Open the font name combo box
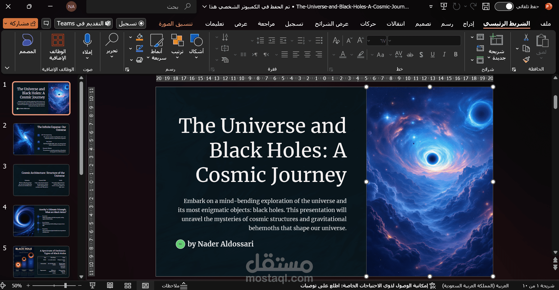 [424, 41]
